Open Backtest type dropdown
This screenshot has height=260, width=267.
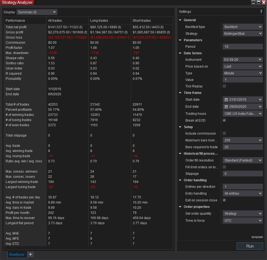243,27
